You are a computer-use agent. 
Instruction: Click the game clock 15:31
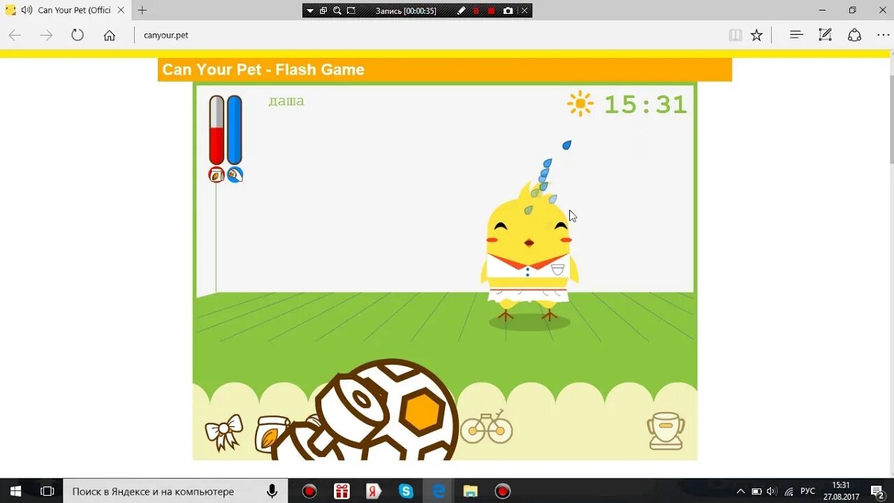[x=646, y=105]
